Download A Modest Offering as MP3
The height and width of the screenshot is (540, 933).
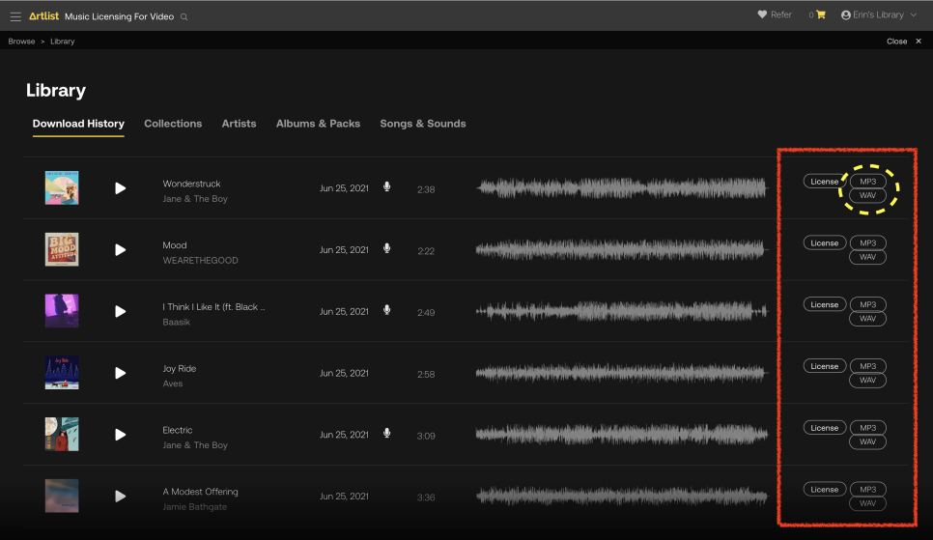tap(867, 490)
